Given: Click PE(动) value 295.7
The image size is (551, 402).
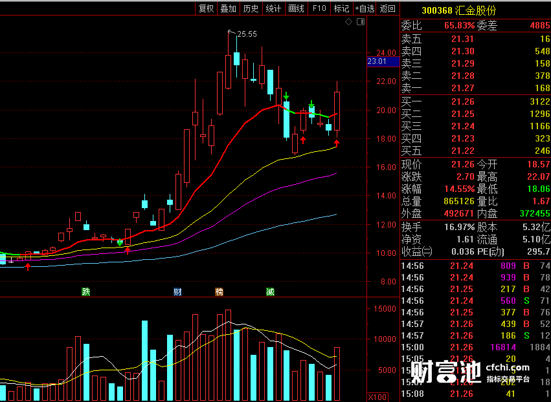Looking at the screenshot, I should pos(538,251).
